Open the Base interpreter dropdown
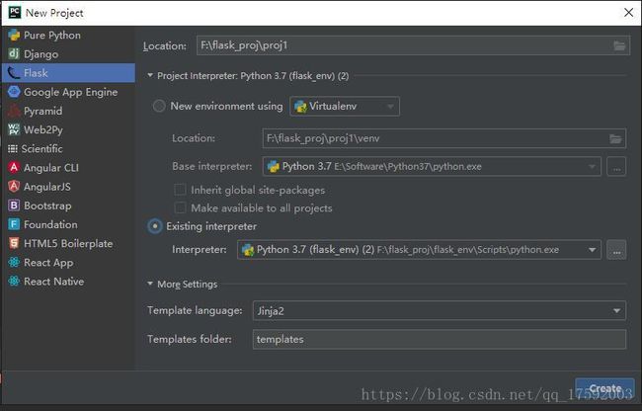 coord(432,166)
